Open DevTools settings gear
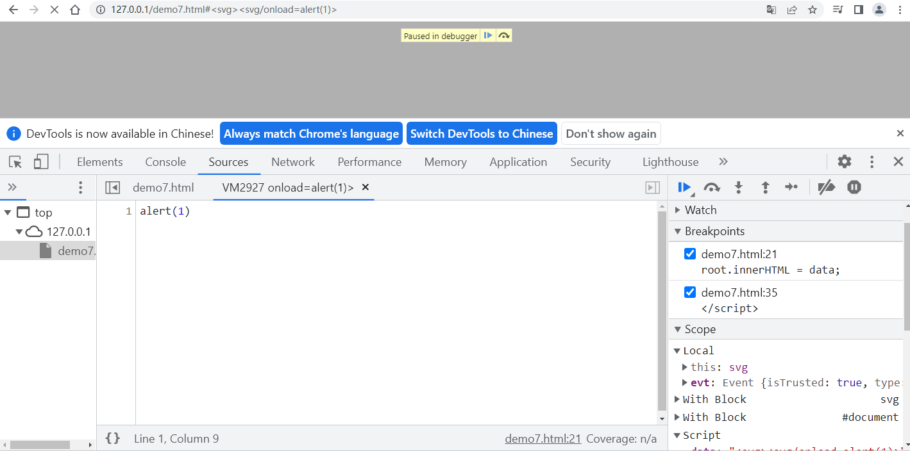 (845, 161)
